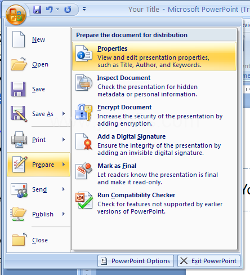Screen dimensions: 250x275
Task: Click the Redo icon in Quick Access Toolbar
Action: (x=68, y=10)
